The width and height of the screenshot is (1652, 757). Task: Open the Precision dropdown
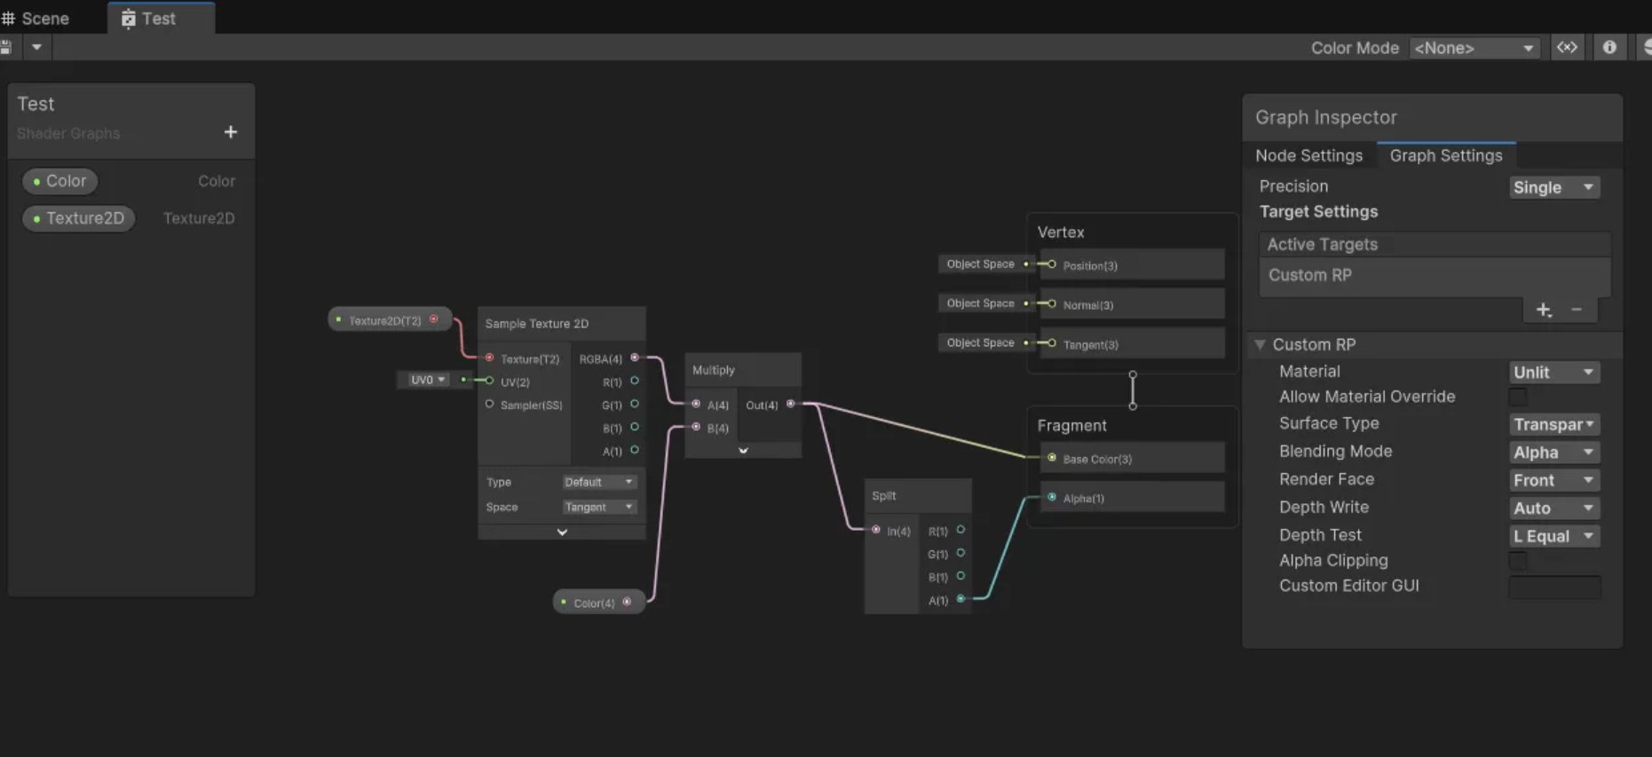pyautogui.click(x=1554, y=187)
